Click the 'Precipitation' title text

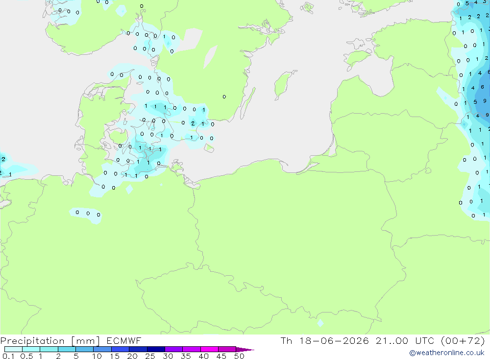click(32, 341)
